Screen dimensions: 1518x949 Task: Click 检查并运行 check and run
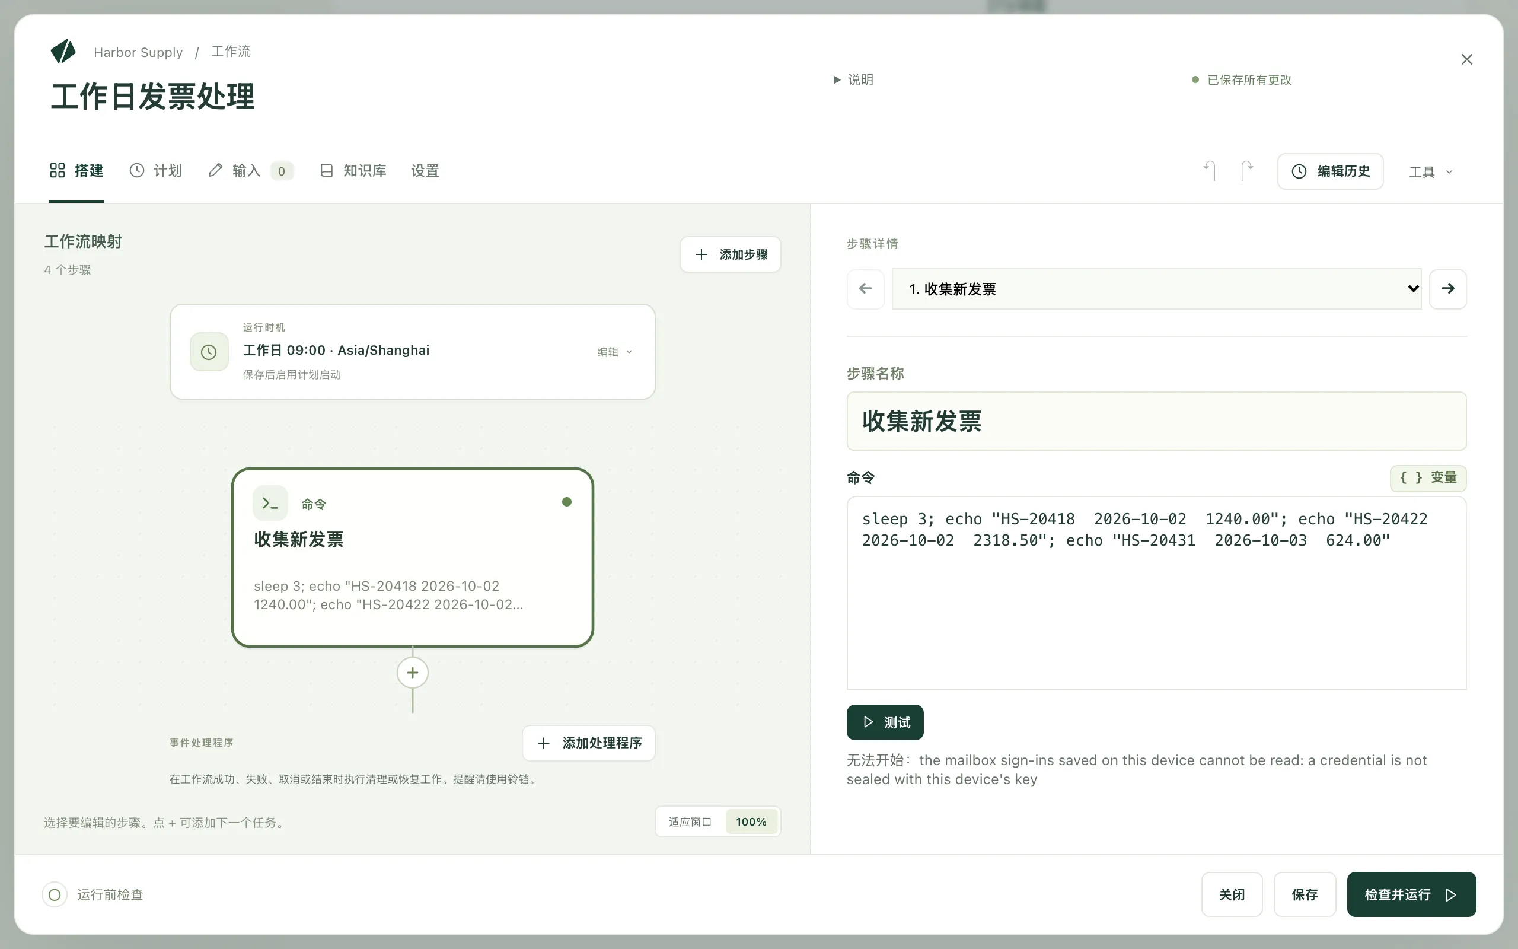(1411, 894)
